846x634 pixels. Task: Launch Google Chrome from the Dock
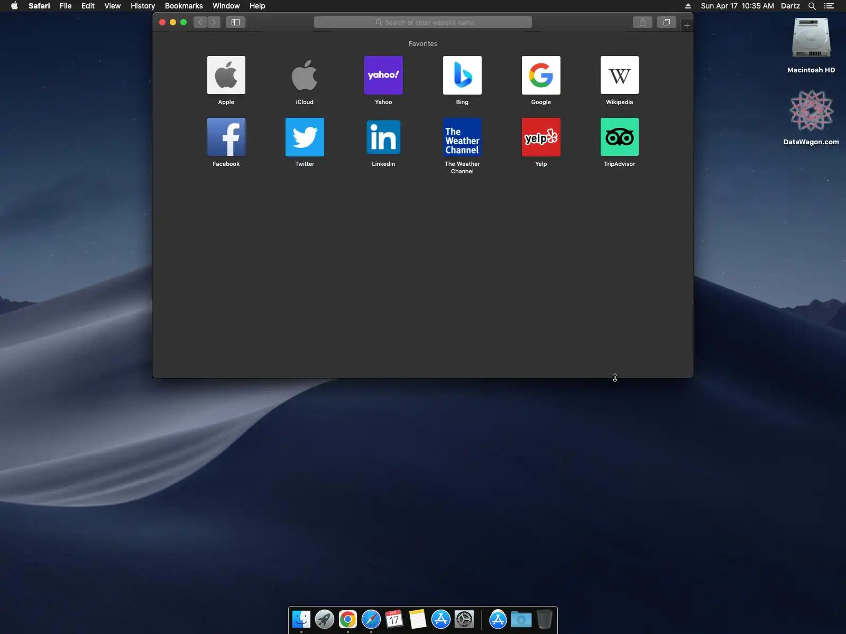348,619
